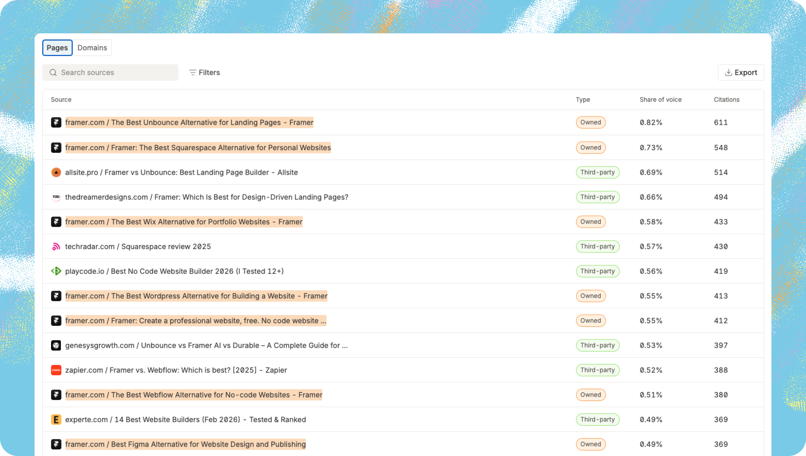Click the zapier.com red favicon
806x456 pixels.
coord(56,370)
